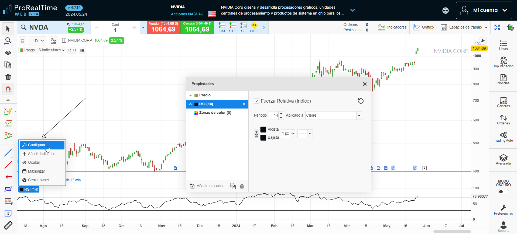Select the text annotation tool
This screenshot has height=234, width=517.
click(x=8, y=213)
